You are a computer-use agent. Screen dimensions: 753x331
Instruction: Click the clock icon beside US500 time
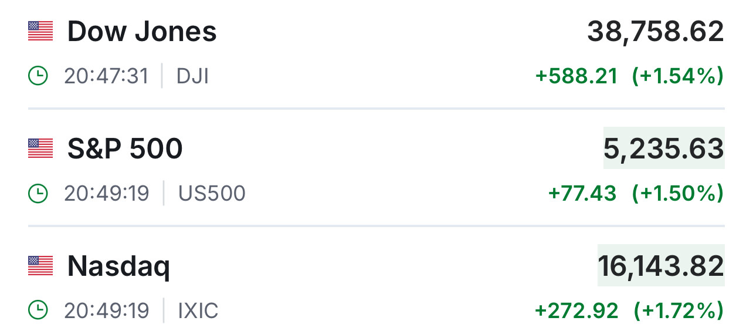[38, 193]
